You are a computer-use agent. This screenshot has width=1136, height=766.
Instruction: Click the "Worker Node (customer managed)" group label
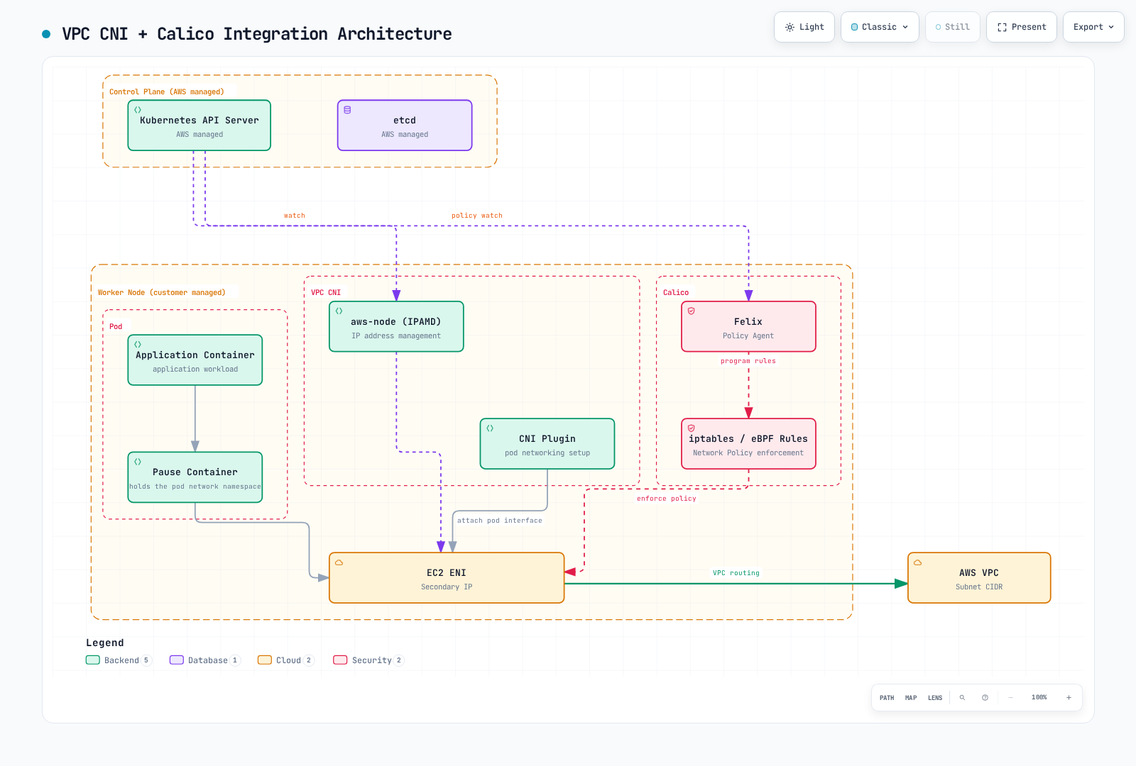tap(162, 292)
